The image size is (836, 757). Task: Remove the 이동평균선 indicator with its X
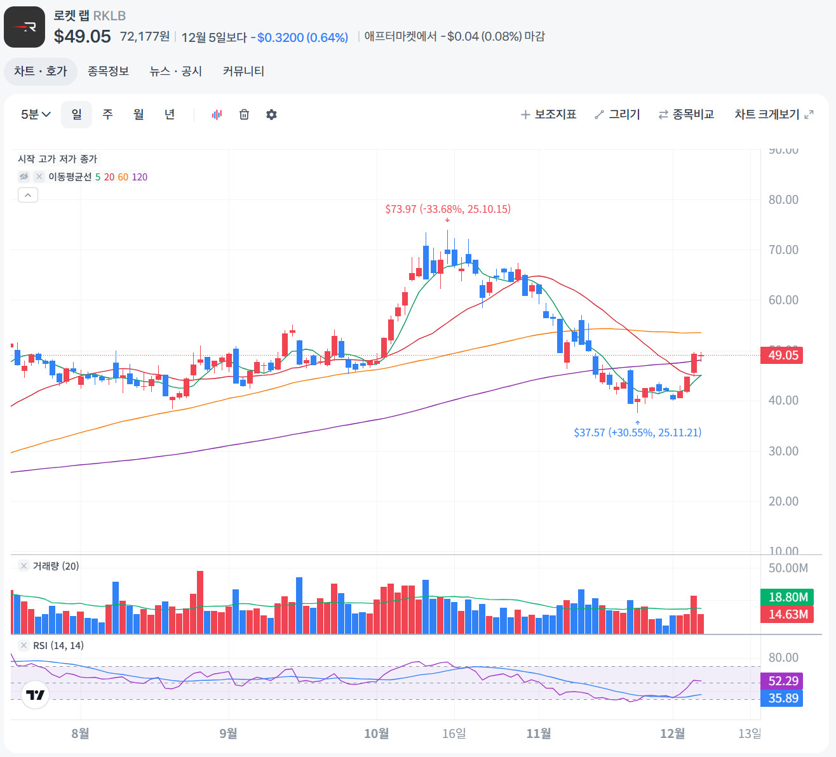point(39,177)
